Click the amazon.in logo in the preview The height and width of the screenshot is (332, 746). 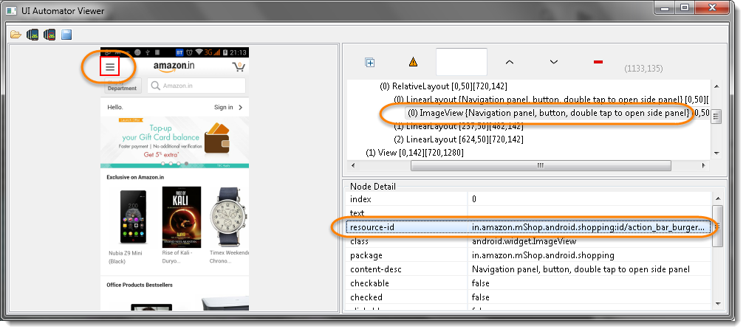pyautogui.click(x=174, y=66)
